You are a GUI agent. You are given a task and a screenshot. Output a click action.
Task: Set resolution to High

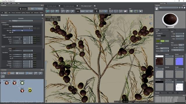78,11
